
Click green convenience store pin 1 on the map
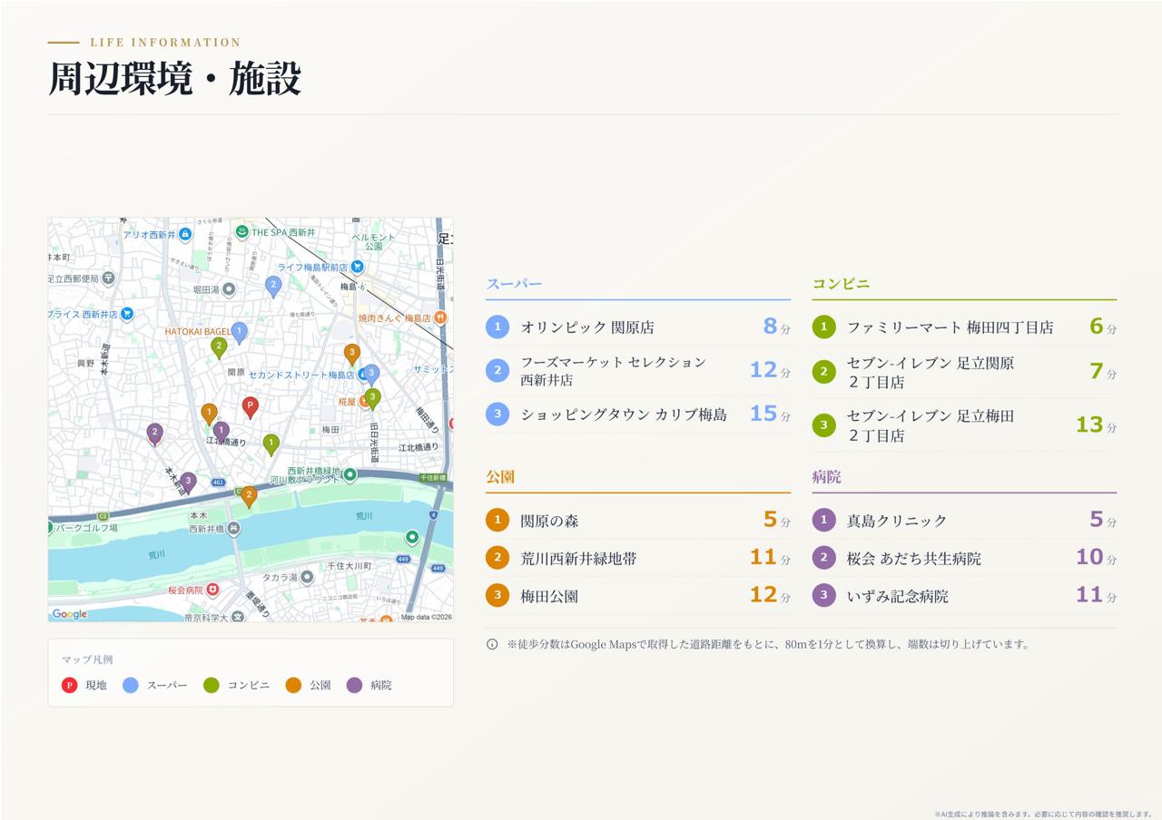[271, 444]
